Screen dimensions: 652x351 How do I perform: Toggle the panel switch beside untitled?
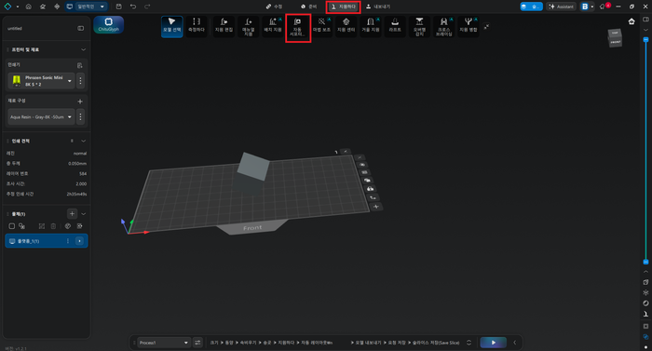(x=81, y=28)
